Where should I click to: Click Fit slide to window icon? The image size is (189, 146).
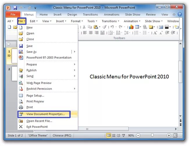point(175,136)
